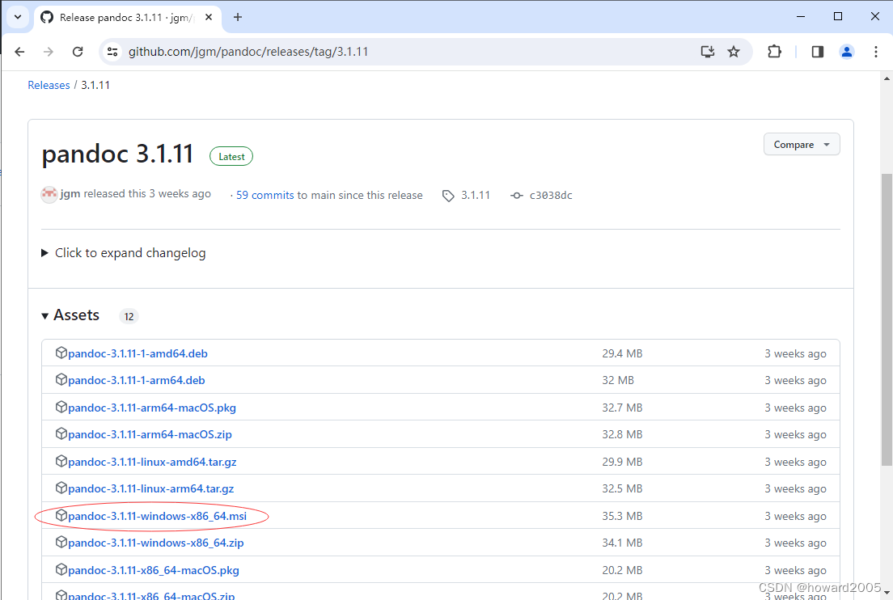Click the 35.3 MB size of msi asset

(622, 516)
